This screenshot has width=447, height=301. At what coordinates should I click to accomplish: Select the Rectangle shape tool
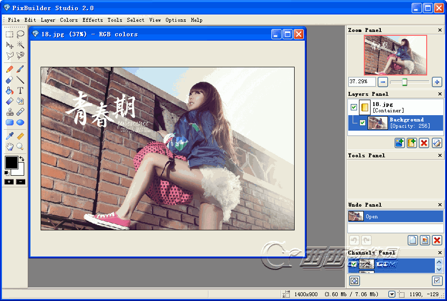[9, 122]
